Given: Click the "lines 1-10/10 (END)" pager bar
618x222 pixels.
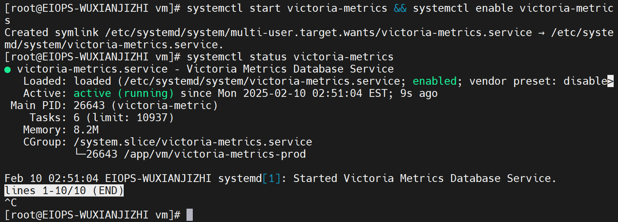Looking at the screenshot, I should coord(64,191).
